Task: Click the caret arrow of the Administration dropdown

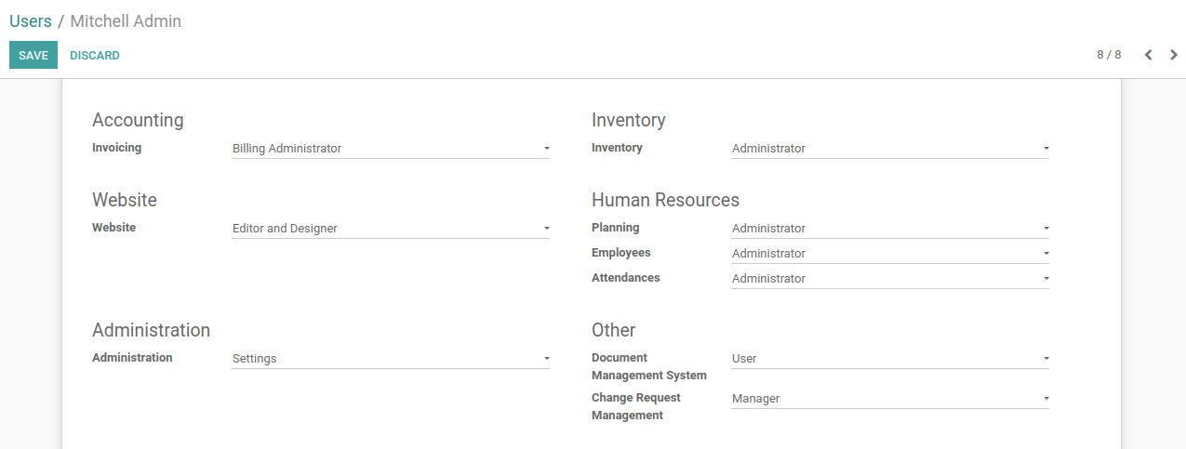Action: tap(546, 359)
